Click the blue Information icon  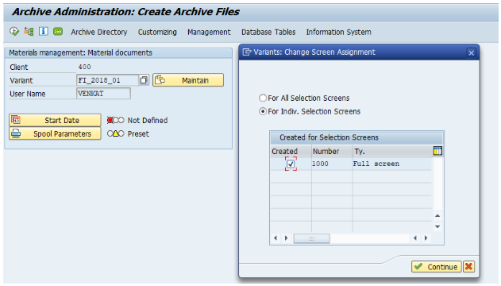[43, 31]
